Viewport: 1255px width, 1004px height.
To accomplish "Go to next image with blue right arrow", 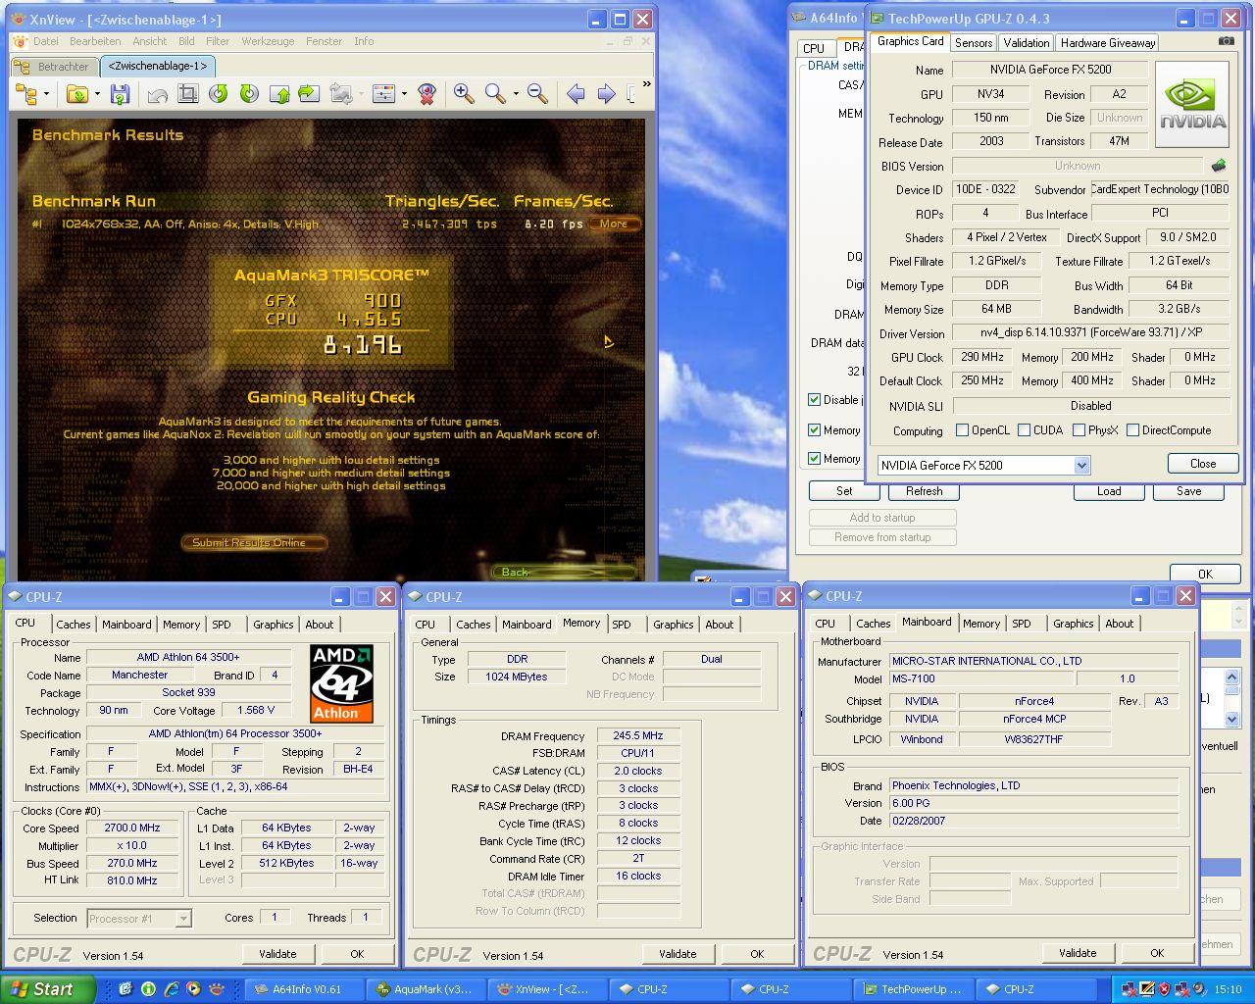I will 606,94.
